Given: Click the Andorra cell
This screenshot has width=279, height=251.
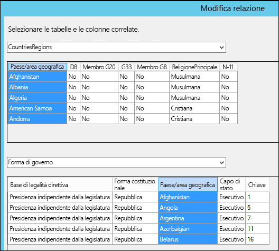Looking at the screenshot, I should pos(38,119).
